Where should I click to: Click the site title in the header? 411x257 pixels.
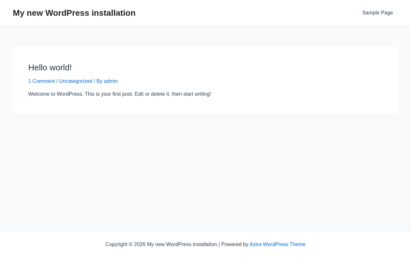point(74,13)
